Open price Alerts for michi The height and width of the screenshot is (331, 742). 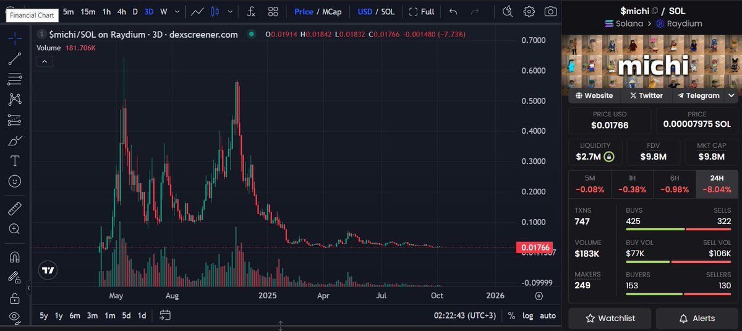click(x=697, y=318)
